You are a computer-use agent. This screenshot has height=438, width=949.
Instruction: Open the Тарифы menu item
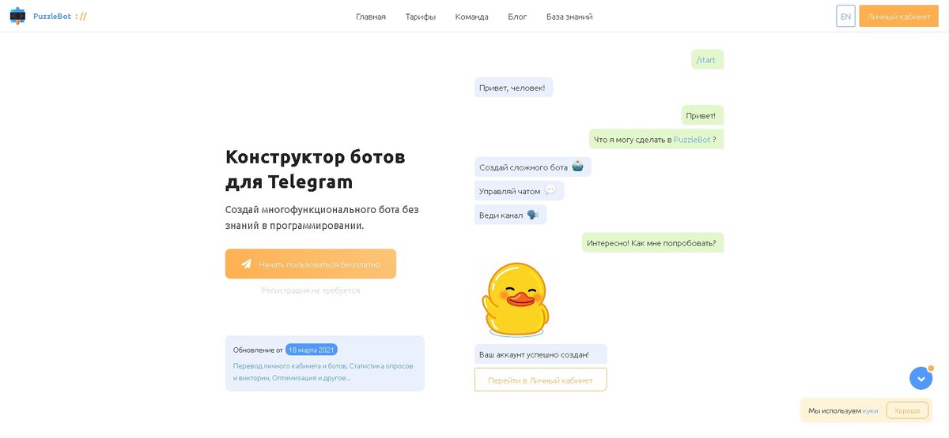pyautogui.click(x=421, y=17)
